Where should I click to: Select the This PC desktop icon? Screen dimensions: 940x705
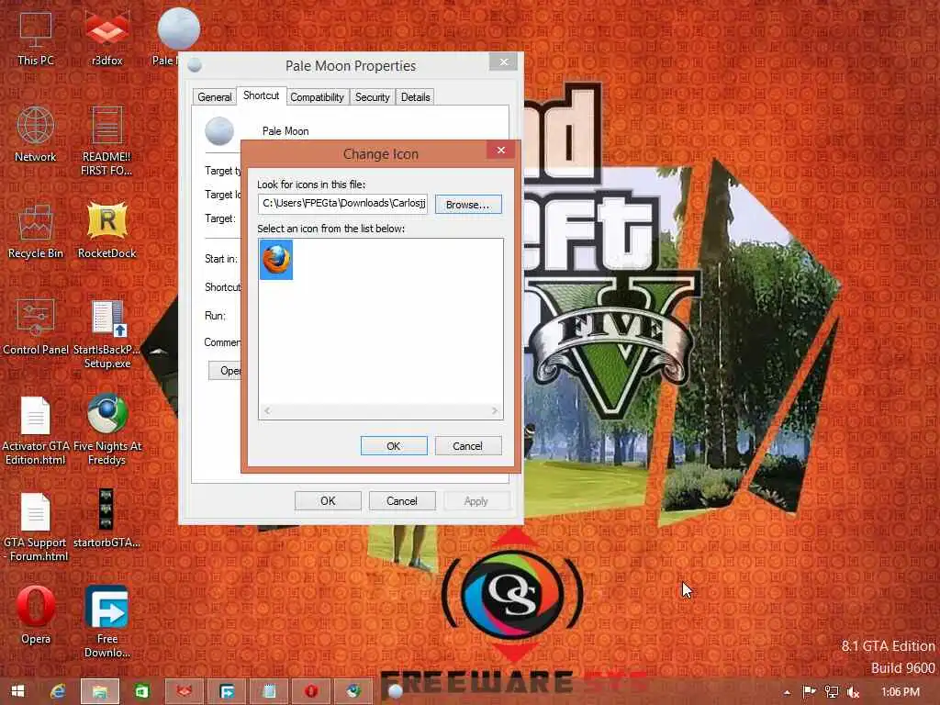coord(36,39)
